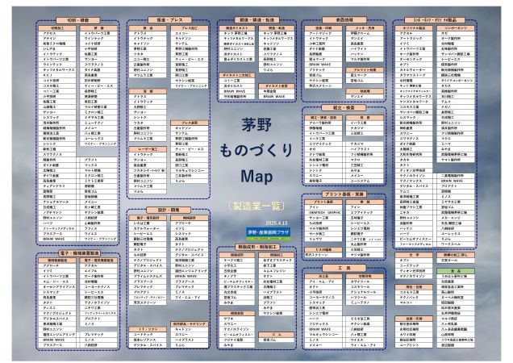Click the ダイカスト二次加工 column header

(x=236, y=75)
